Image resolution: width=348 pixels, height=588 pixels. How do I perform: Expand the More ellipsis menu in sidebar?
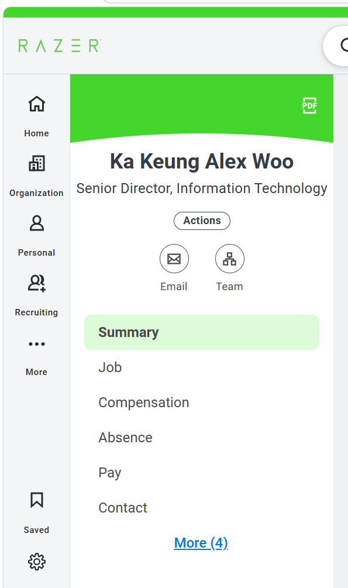click(36, 343)
